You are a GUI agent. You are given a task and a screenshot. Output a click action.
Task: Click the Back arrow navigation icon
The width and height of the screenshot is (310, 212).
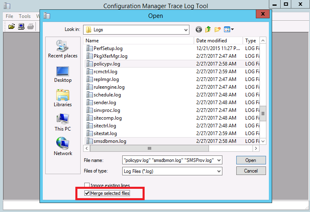[x=199, y=29]
